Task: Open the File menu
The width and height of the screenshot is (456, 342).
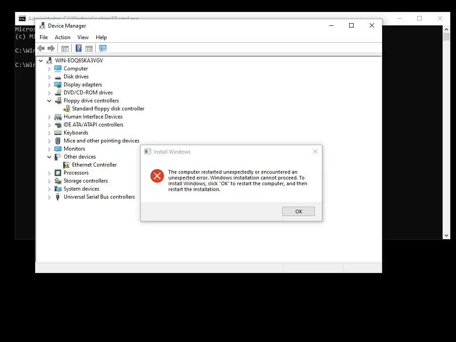Action: click(x=44, y=37)
